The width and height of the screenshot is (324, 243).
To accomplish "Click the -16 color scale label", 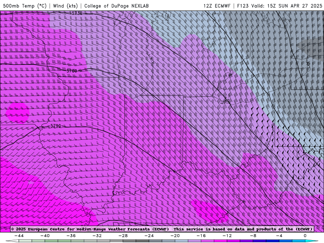I will coord(201,236).
